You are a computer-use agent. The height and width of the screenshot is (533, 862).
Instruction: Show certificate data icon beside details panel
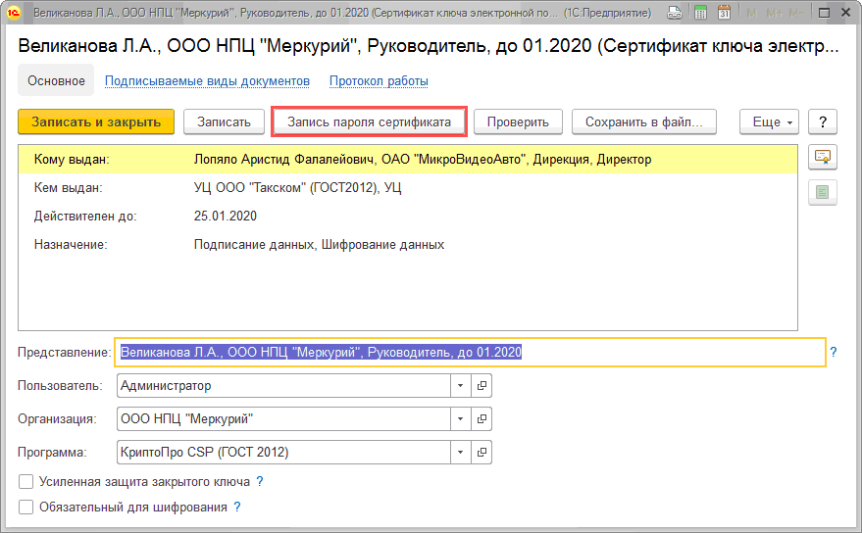(823, 158)
